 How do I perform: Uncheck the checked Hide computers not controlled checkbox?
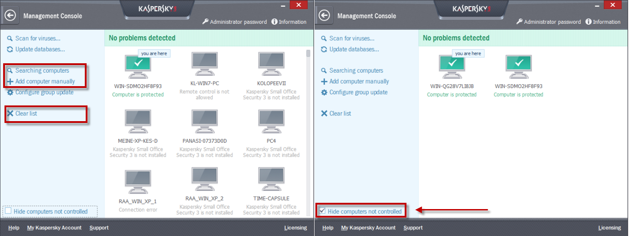322,211
